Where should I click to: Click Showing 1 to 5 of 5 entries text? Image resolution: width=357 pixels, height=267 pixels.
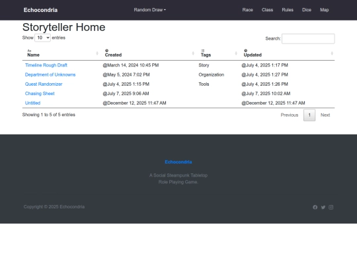[49, 115]
